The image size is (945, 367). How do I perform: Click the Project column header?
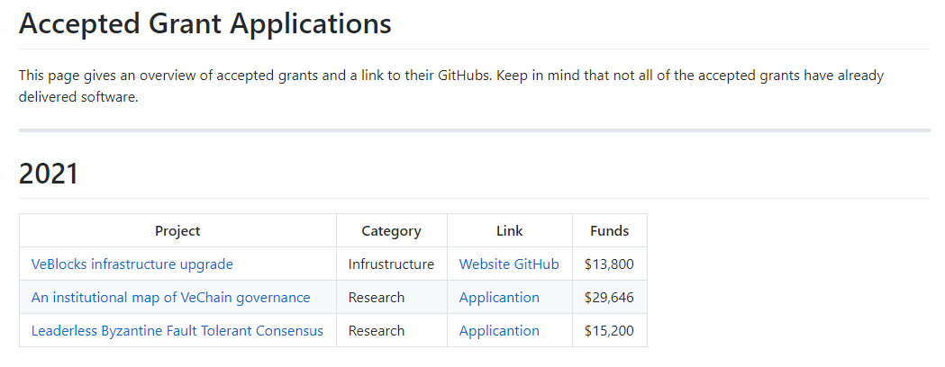177,231
